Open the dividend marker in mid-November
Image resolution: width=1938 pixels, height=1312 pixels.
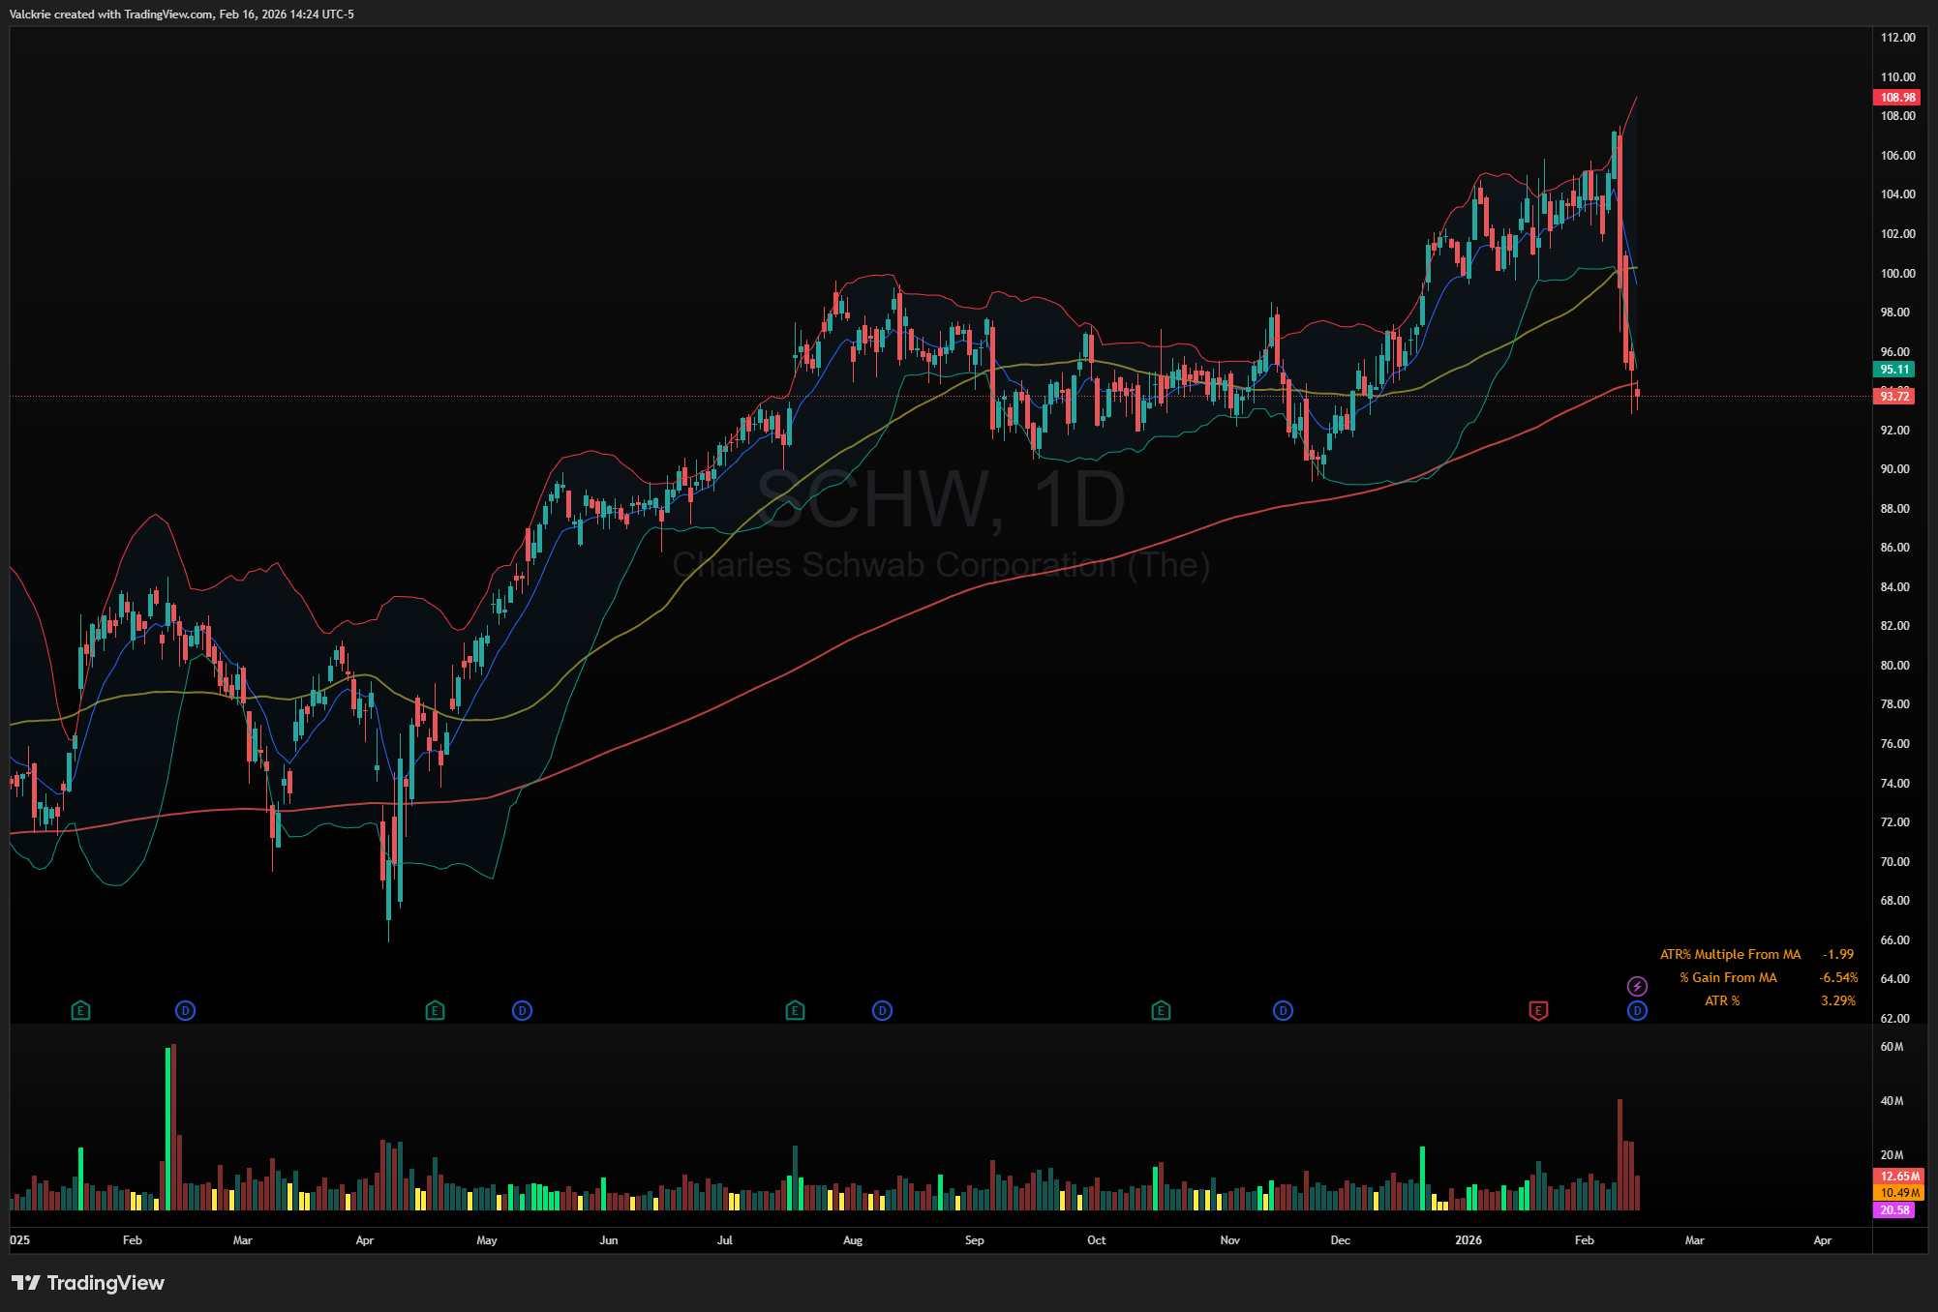coord(1283,1011)
